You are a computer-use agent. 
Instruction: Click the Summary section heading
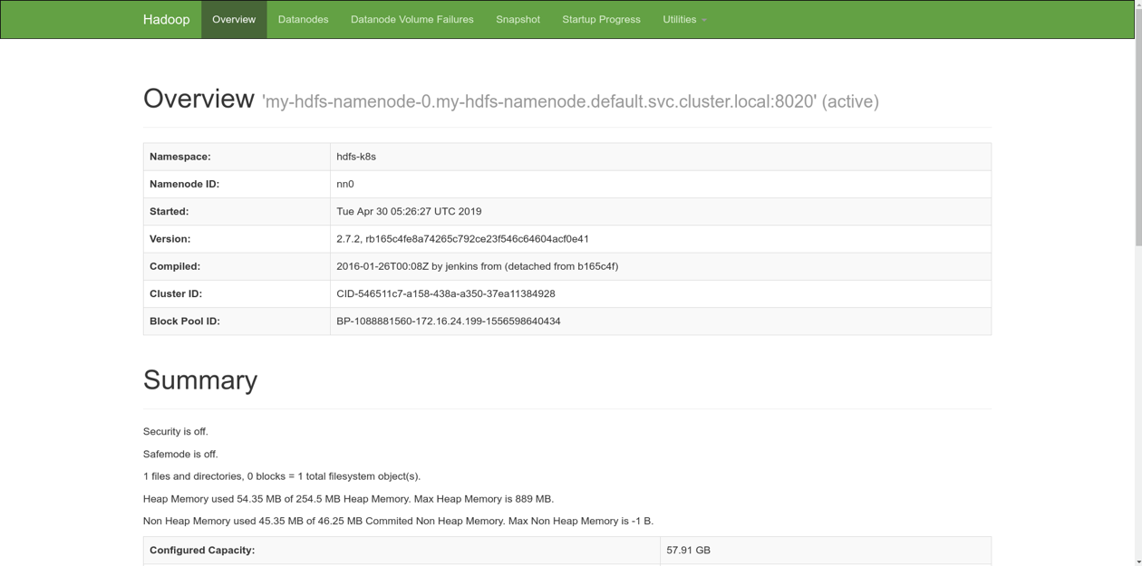200,380
